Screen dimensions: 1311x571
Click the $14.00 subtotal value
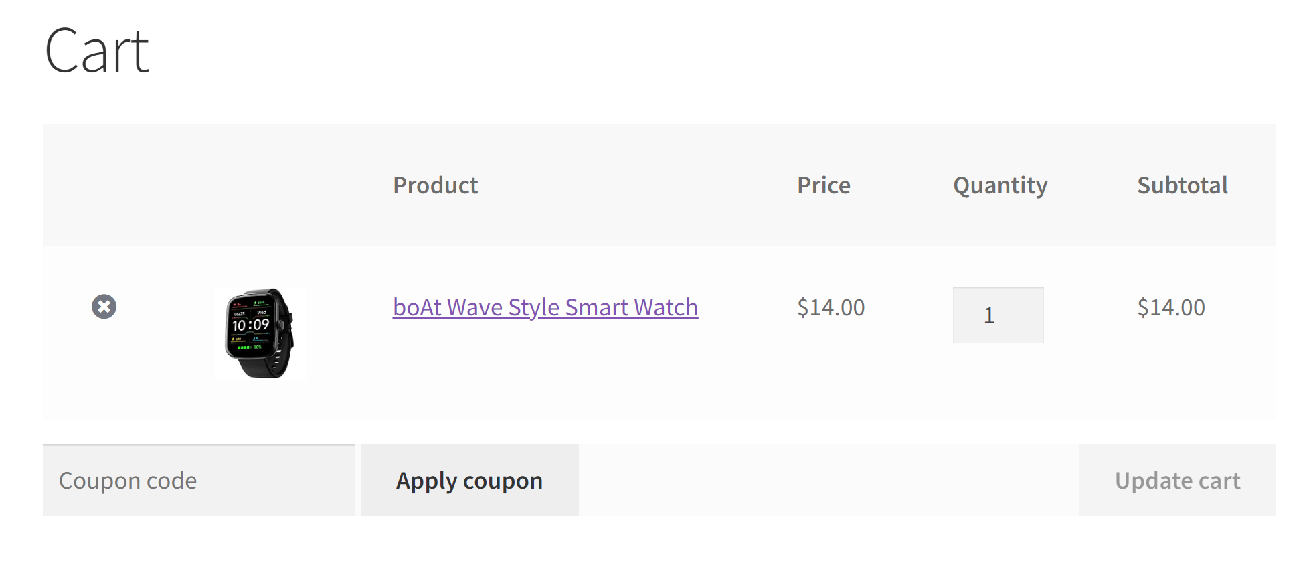coord(1170,307)
